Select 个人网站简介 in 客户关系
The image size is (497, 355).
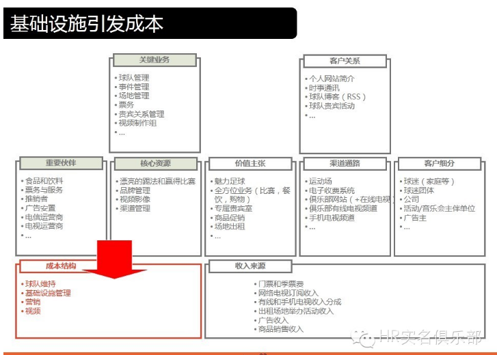[x=332, y=79]
